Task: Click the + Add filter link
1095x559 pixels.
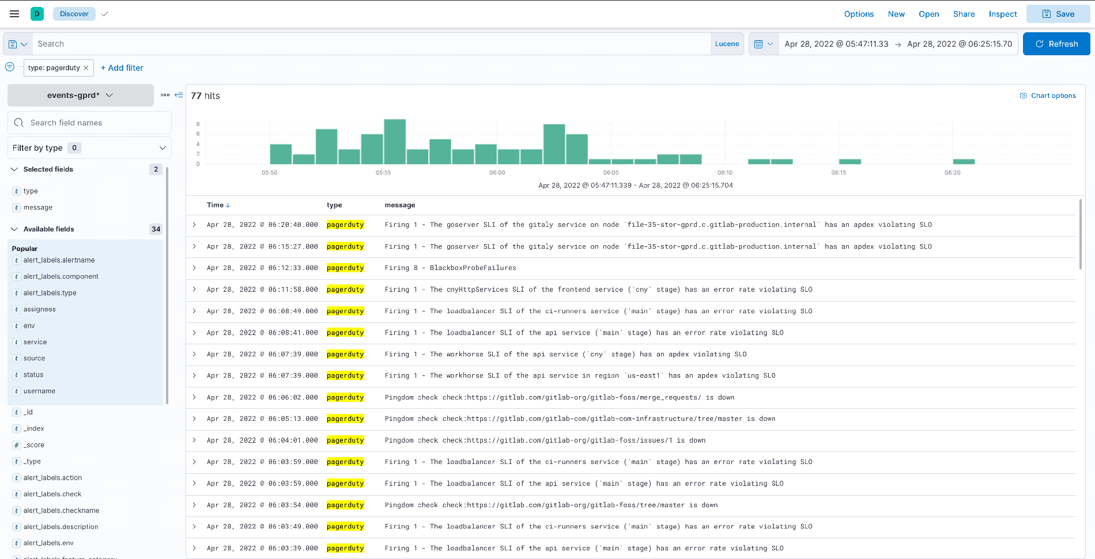Action: coord(122,68)
